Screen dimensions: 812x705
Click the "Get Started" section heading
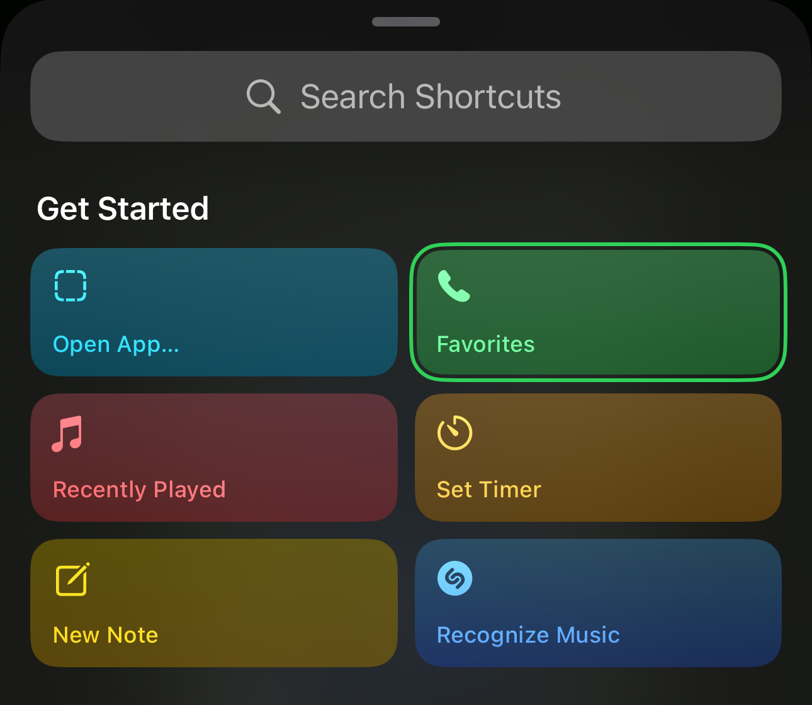[123, 208]
